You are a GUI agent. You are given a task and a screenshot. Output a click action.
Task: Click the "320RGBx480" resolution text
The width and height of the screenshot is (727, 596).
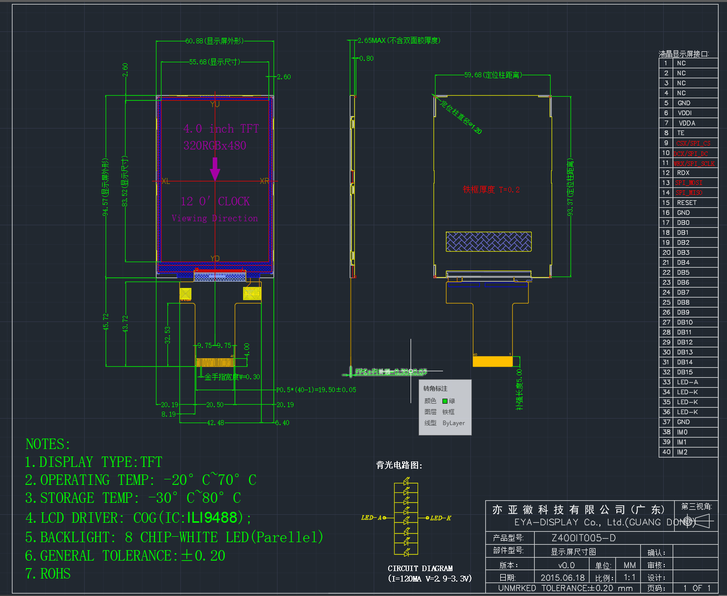215,146
